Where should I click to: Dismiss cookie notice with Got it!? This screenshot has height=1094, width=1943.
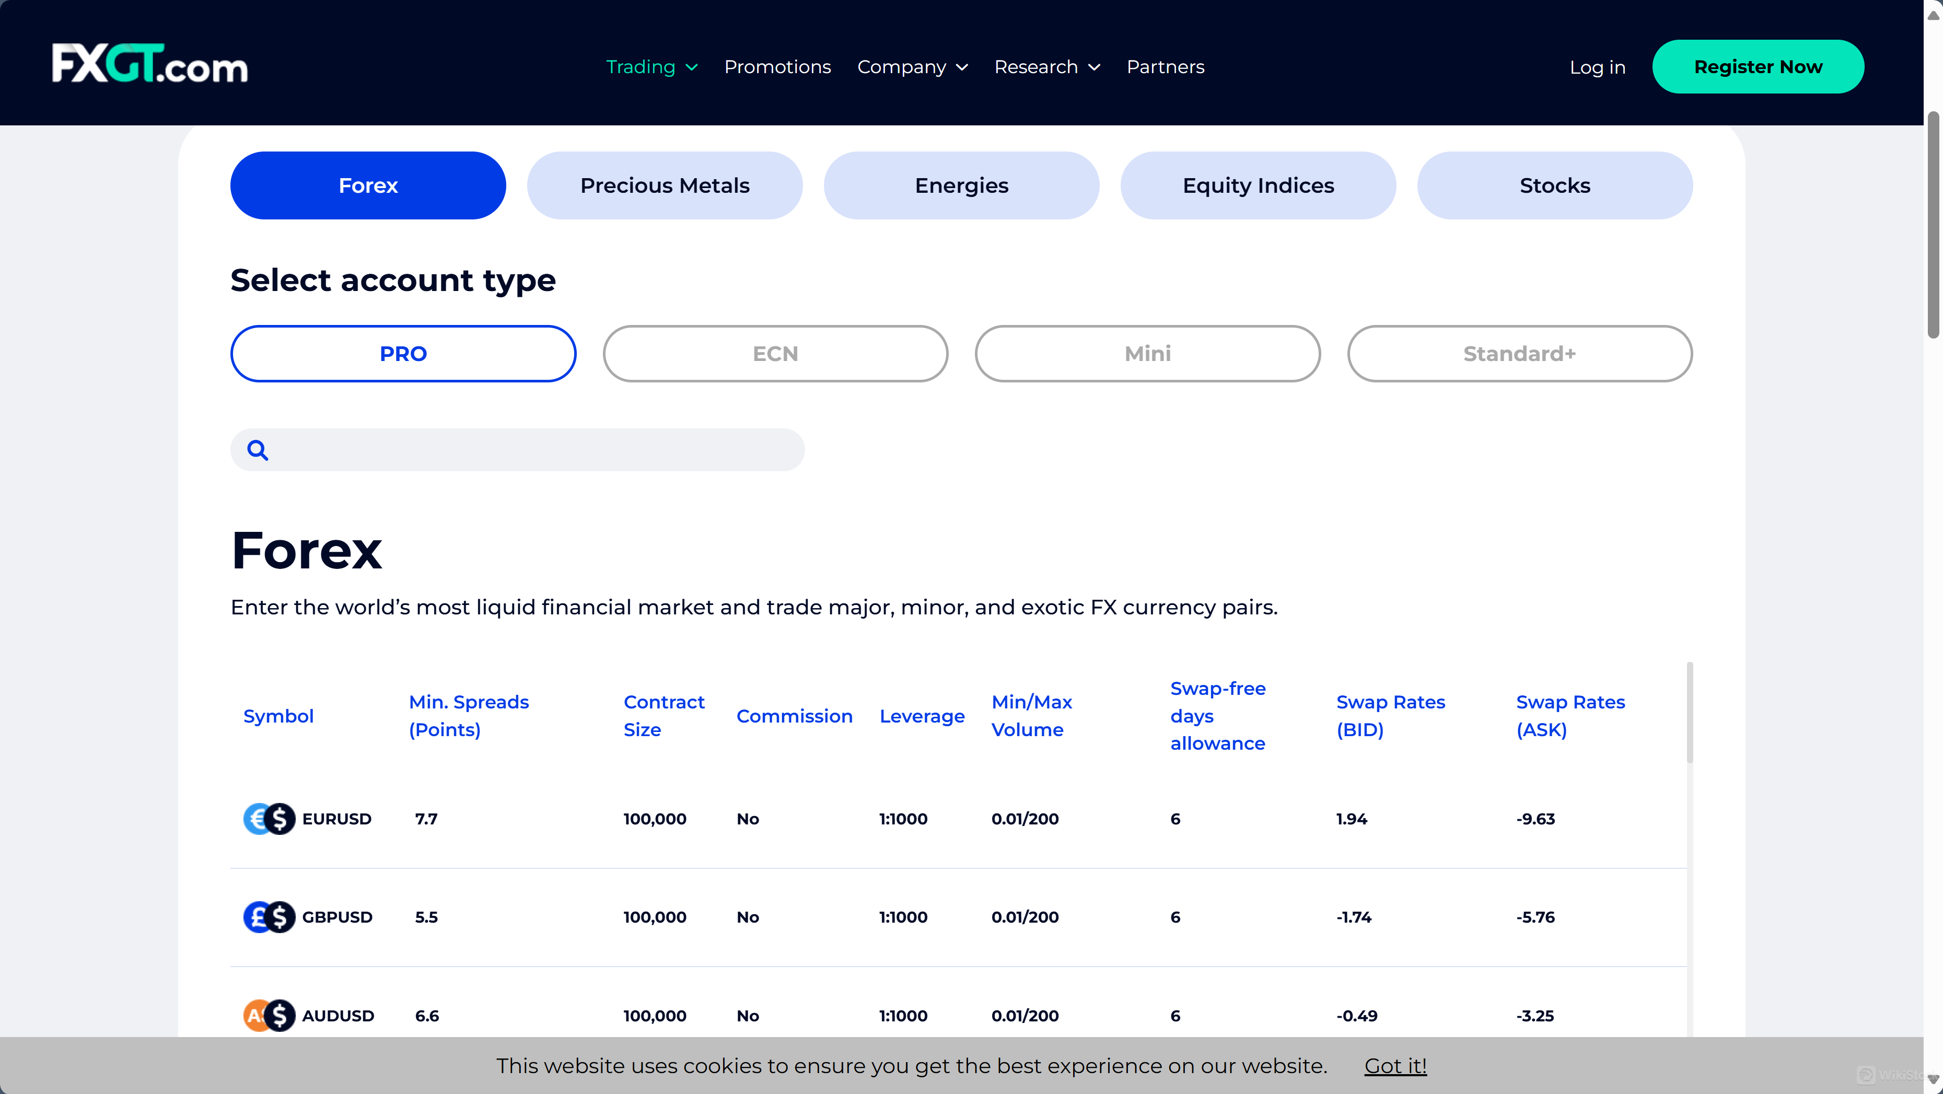[x=1394, y=1065]
